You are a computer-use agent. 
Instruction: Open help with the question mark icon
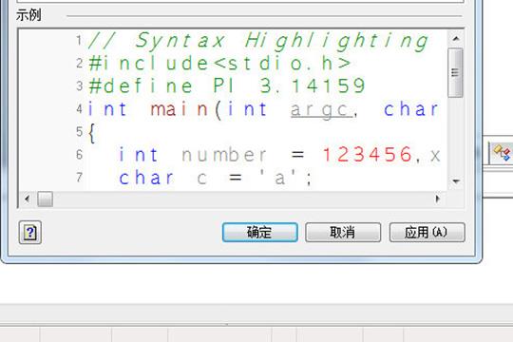click(x=30, y=233)
